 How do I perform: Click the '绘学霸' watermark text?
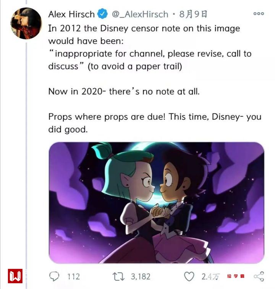tap(236, 276)
